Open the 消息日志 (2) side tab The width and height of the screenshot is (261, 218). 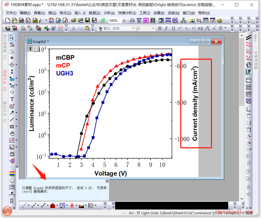(5, 80)
